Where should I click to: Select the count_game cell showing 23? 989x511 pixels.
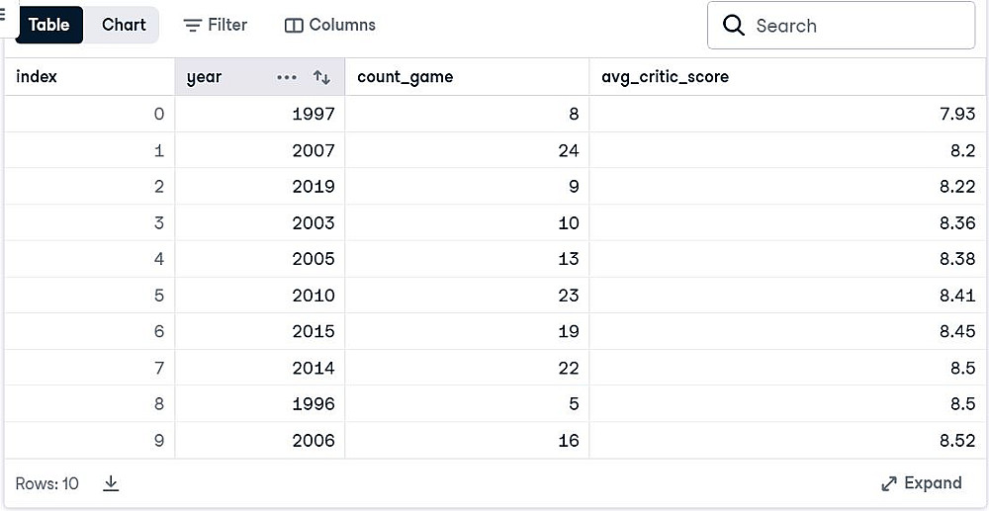click(568, 296)
